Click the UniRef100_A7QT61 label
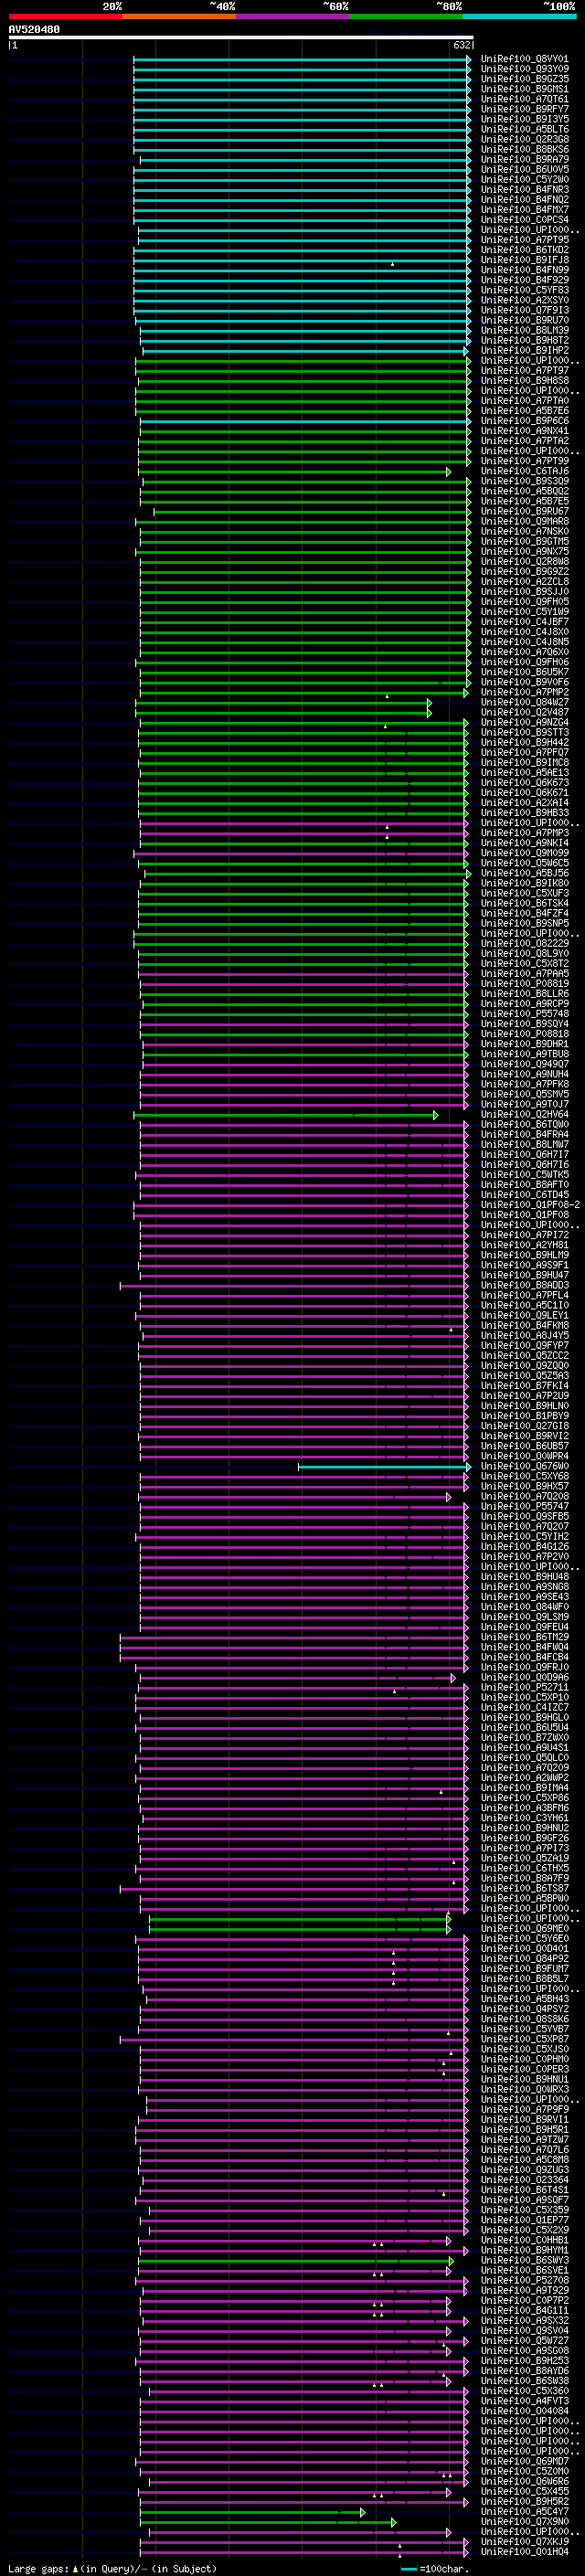 point(524,99)
